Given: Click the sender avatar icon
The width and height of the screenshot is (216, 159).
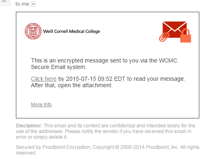Looking at the screenshot, I should click(x=5, y=2).
